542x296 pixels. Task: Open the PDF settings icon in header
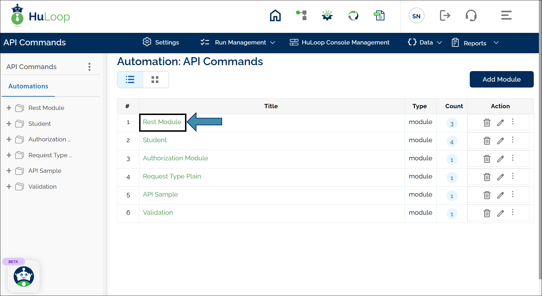tap(379, 16)
